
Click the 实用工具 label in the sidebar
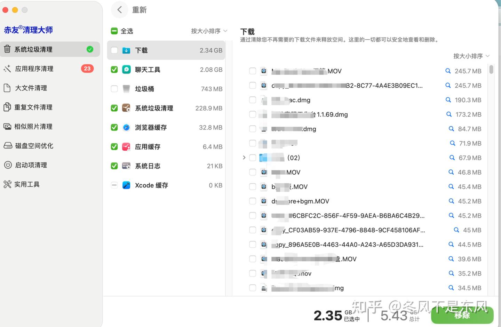tap(27, 184)
